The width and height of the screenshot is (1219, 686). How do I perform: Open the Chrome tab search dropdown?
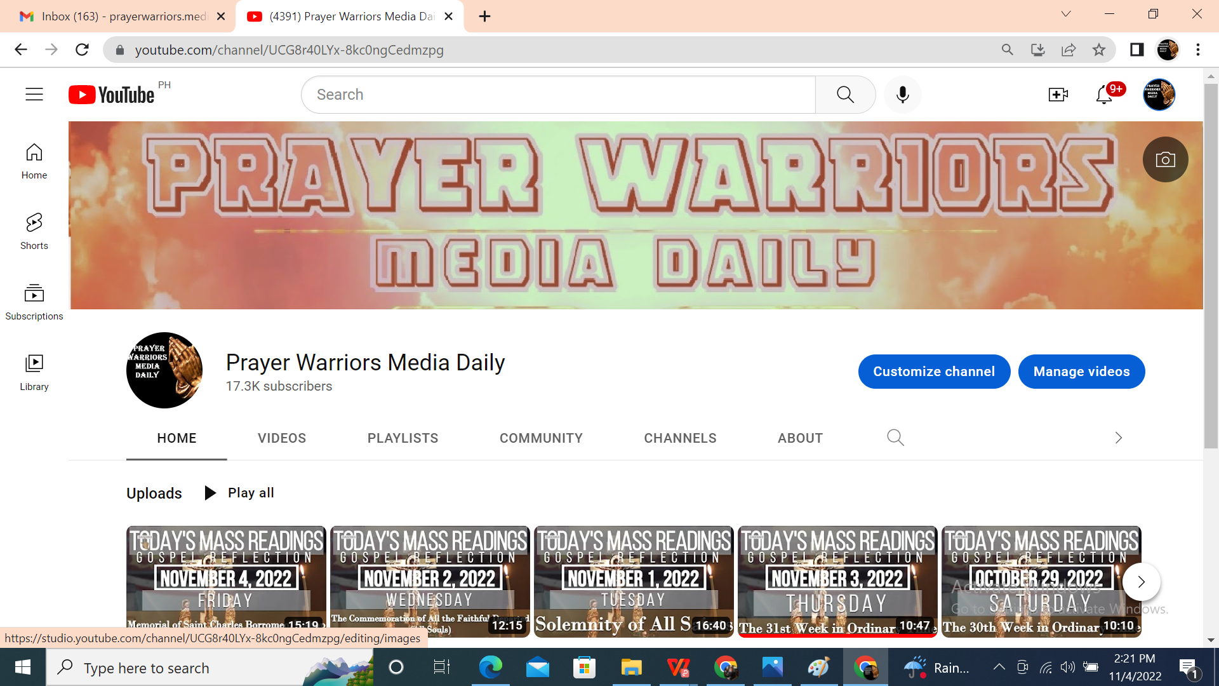[x=1066, y=14]
